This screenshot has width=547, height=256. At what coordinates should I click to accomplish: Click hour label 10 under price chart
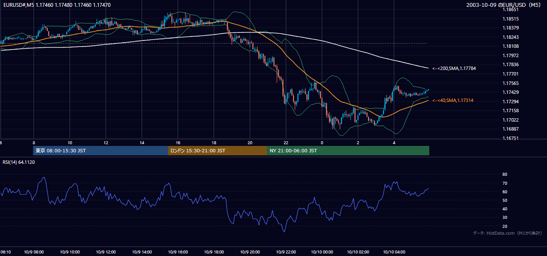pos(70,143)
